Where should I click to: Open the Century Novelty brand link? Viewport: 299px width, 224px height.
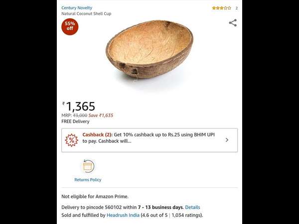pyautogui.click(x=77, y=8)
